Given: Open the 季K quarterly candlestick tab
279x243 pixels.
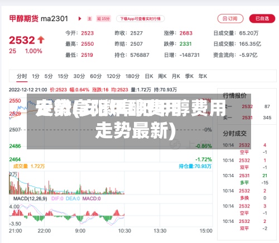Looking at the screenshot, I should coord(189,76).
